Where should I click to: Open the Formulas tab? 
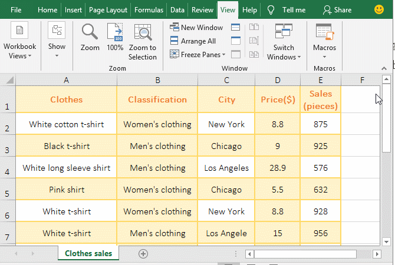(x=149, y=10)
